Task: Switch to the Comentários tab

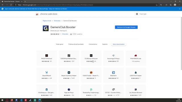Action: 93,44
